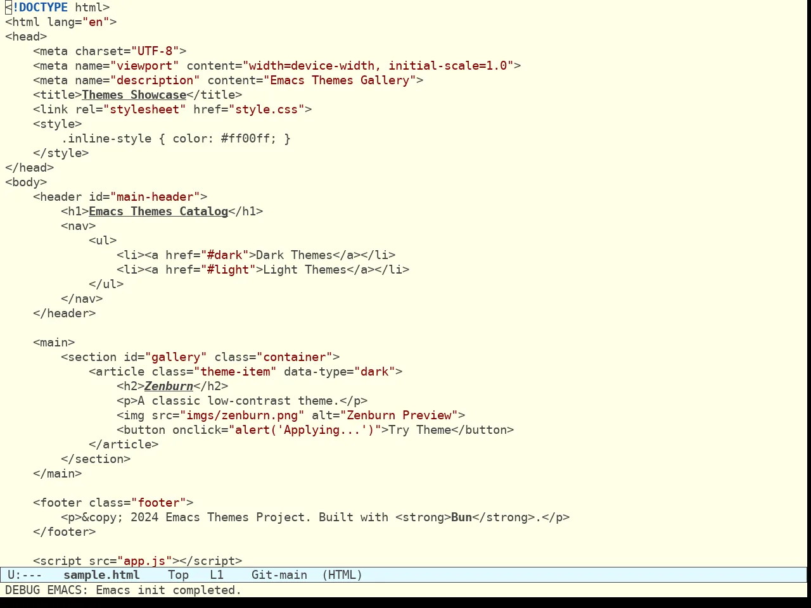Click the title text Themes Showcase
The width and height of the screenshot is (811, 608).
(x=134, y=95)
